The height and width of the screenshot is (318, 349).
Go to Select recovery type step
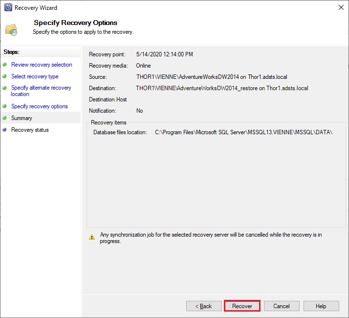pyautogui.click(x=35, y=76)
